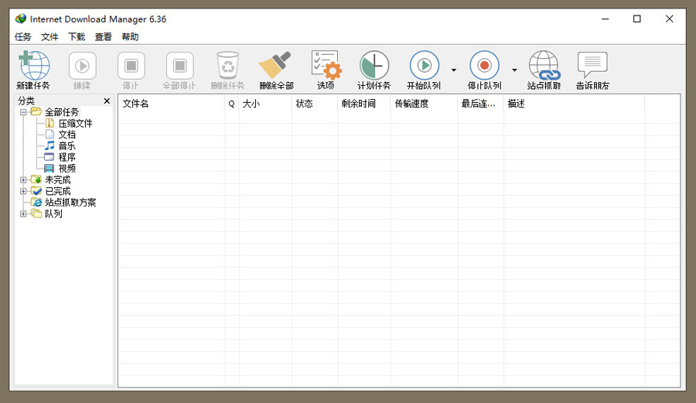Select 压缩文件 category in sidebar

pos(75,124)
